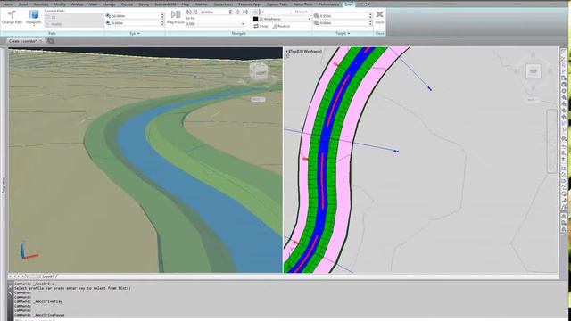Viewport: 571px width, 321px height.
Task: Step backward one drive increment
Action: pos(196,12)
